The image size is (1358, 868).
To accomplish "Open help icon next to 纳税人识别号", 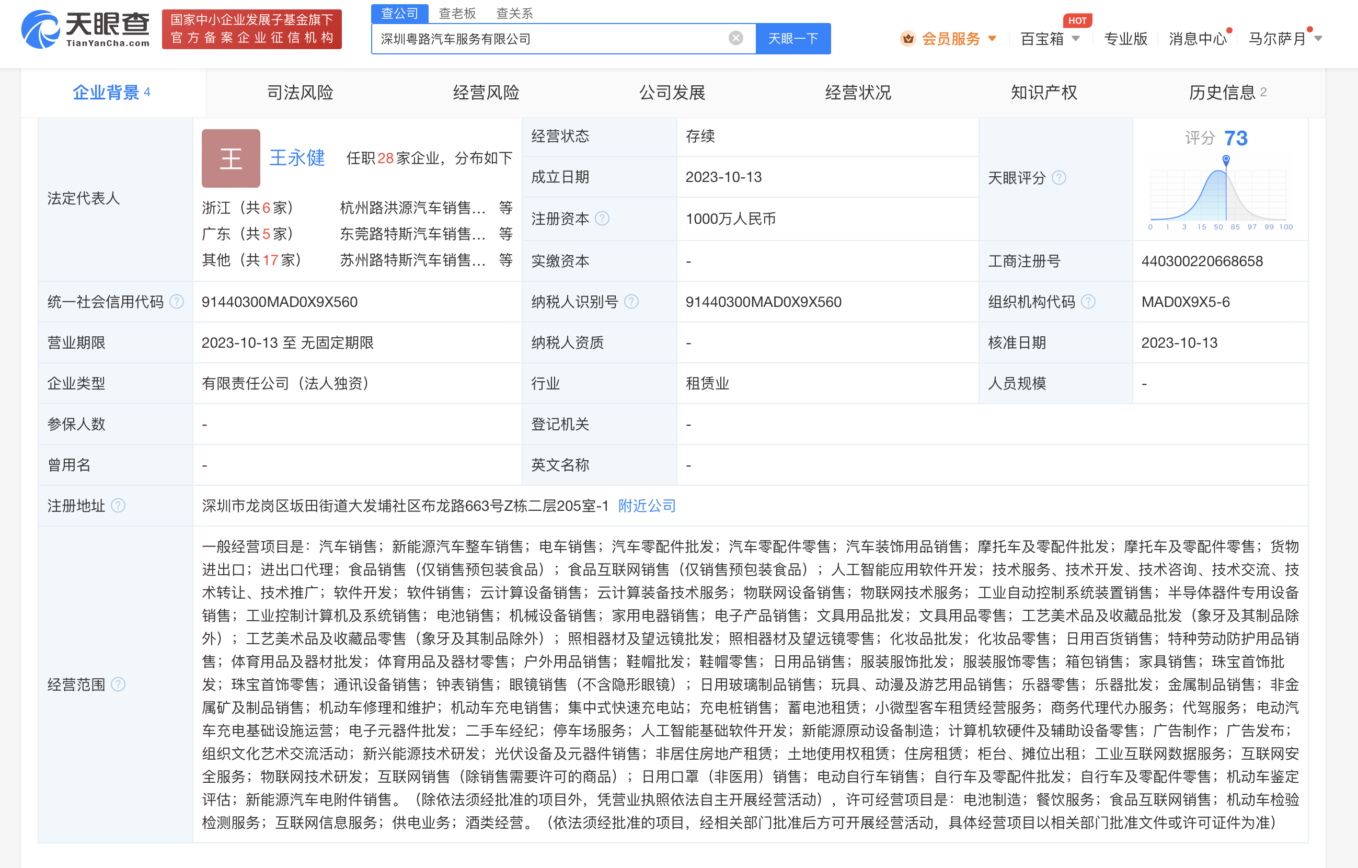I will 631,302.
